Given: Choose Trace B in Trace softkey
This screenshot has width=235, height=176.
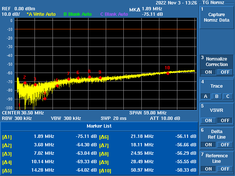Looking at the screenshot, I should [x=217, y=96].
